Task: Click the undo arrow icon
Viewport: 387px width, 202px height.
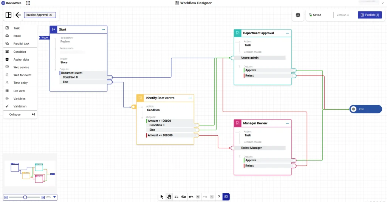Action: pos(191,197)
